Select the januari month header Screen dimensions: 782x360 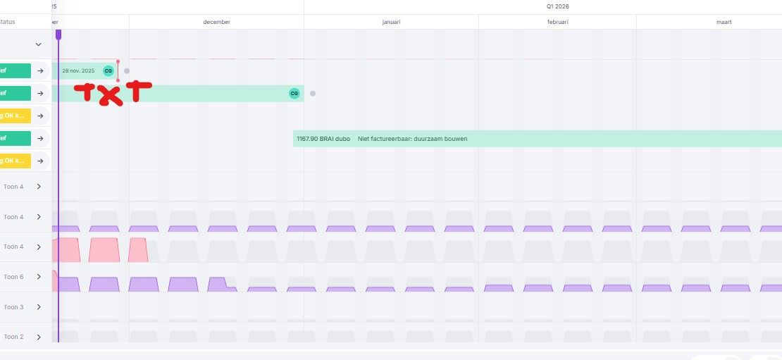point(391,22)
